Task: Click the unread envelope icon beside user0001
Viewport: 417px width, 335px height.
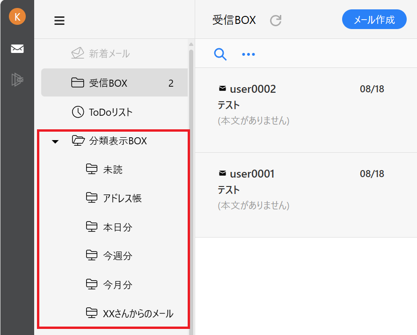Action: pos(222,173)
